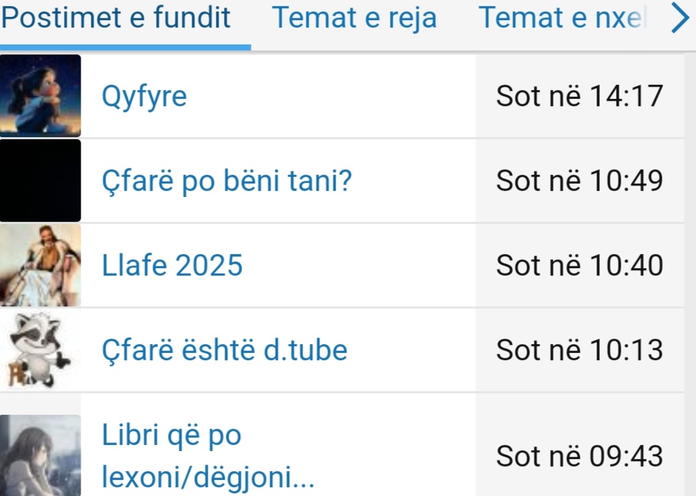The height and width of the screenshot is (496, 696).
Task: Switch to the Postimet e fundit tab
Action: click(116, 18)
